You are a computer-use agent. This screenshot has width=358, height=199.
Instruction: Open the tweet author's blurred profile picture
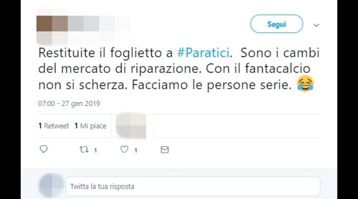pos(52,27)
